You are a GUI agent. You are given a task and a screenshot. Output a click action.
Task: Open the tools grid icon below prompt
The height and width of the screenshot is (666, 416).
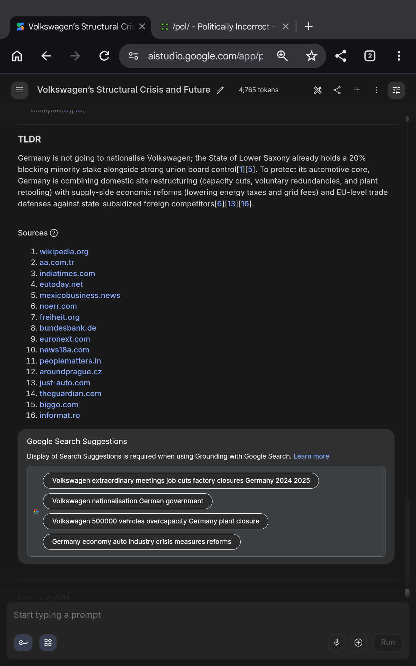coord(48,643)
